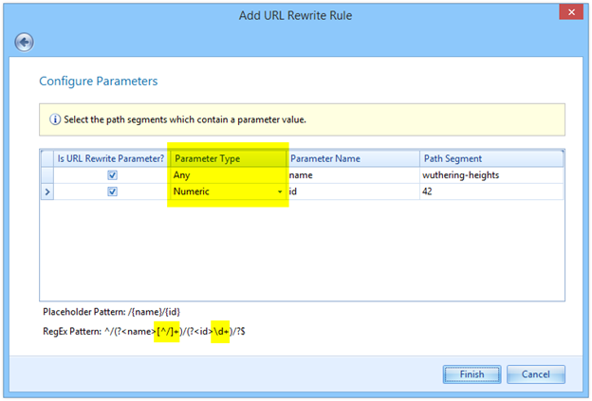Screen dimensions: 592x401
Task: Click the Parameter Name column header
Action: coord(353,159)
